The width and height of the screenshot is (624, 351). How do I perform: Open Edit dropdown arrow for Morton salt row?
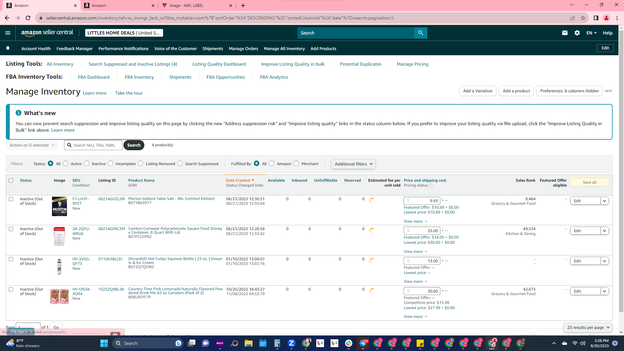(604, 201)
